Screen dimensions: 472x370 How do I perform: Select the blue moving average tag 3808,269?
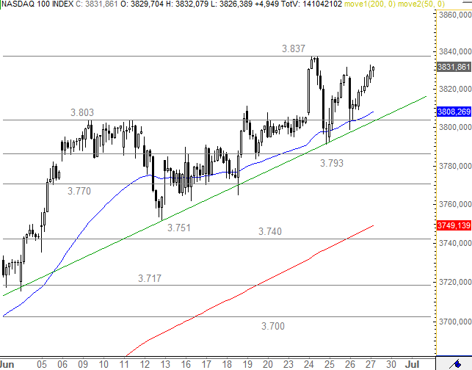(x=454, y=112)
